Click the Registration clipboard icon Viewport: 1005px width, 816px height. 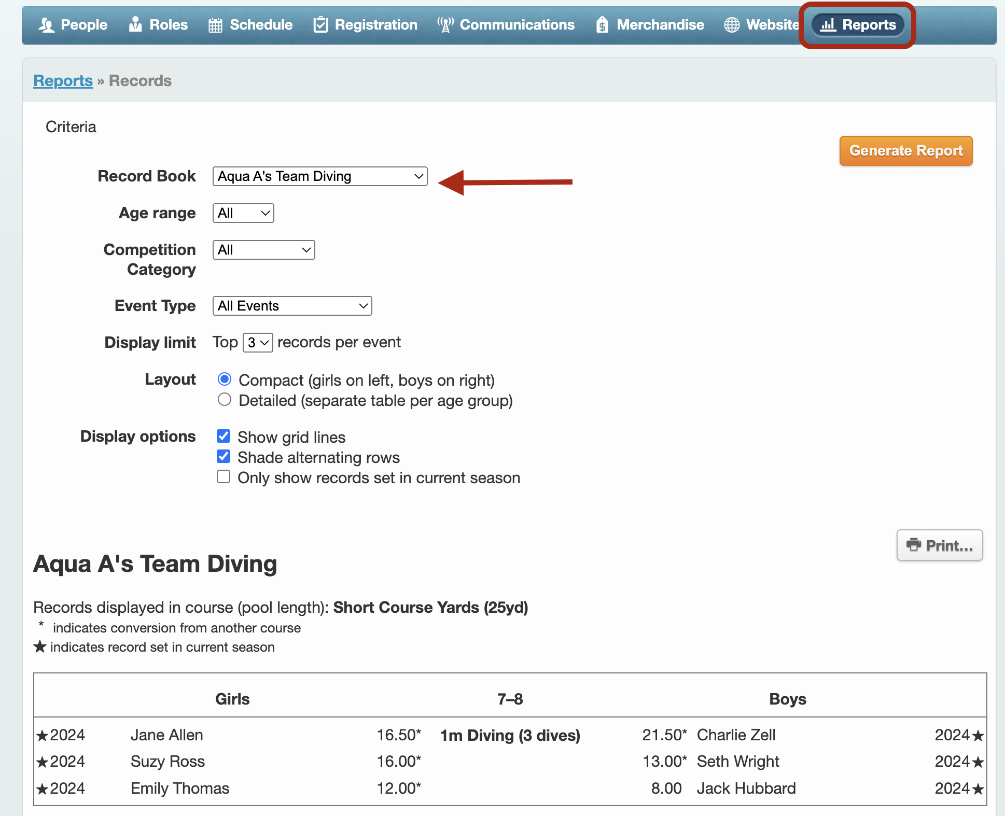click(321, 24)
